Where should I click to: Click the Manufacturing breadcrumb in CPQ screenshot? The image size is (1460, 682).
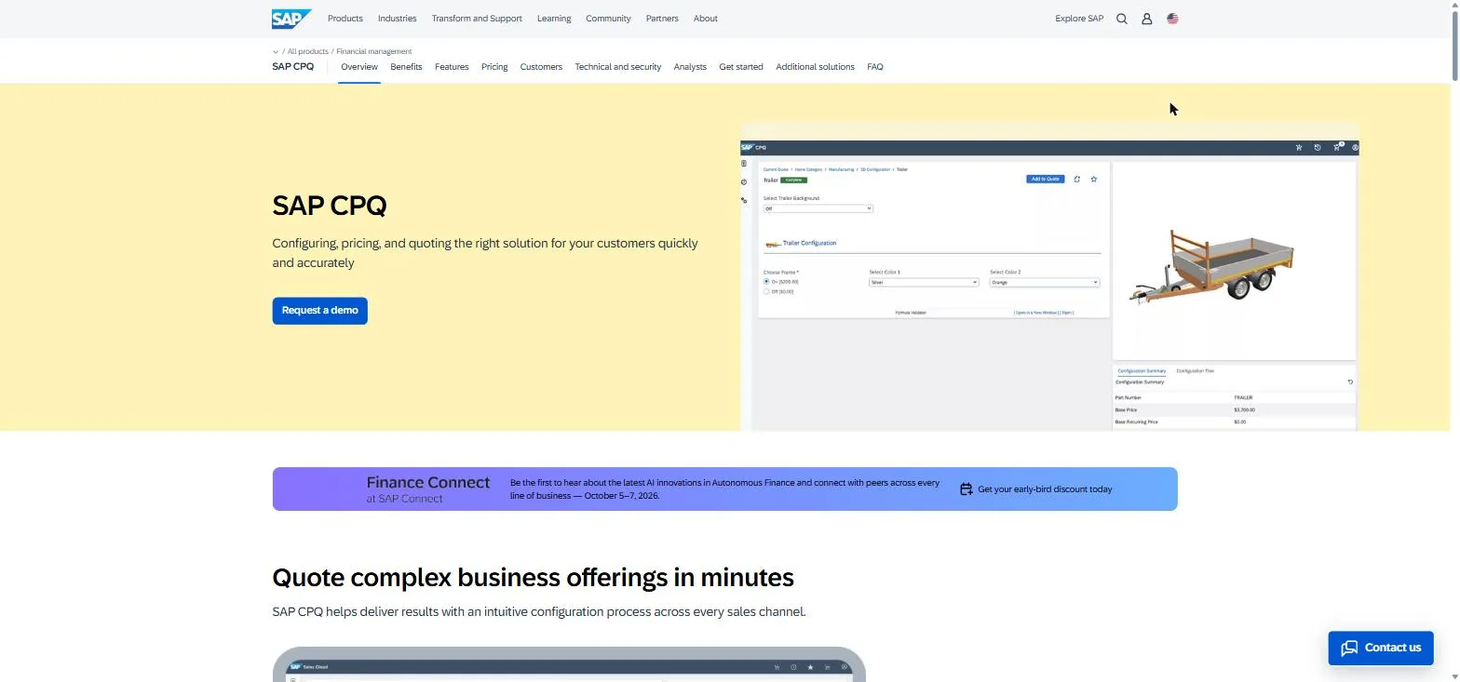tap(841, 169)
